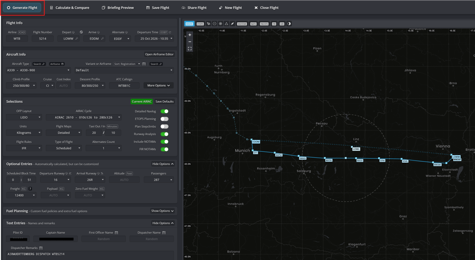This screenshot has height=260, width=475.
Task: Open the Aircraft Type A339 dropdown
Action: click(38, 70)
